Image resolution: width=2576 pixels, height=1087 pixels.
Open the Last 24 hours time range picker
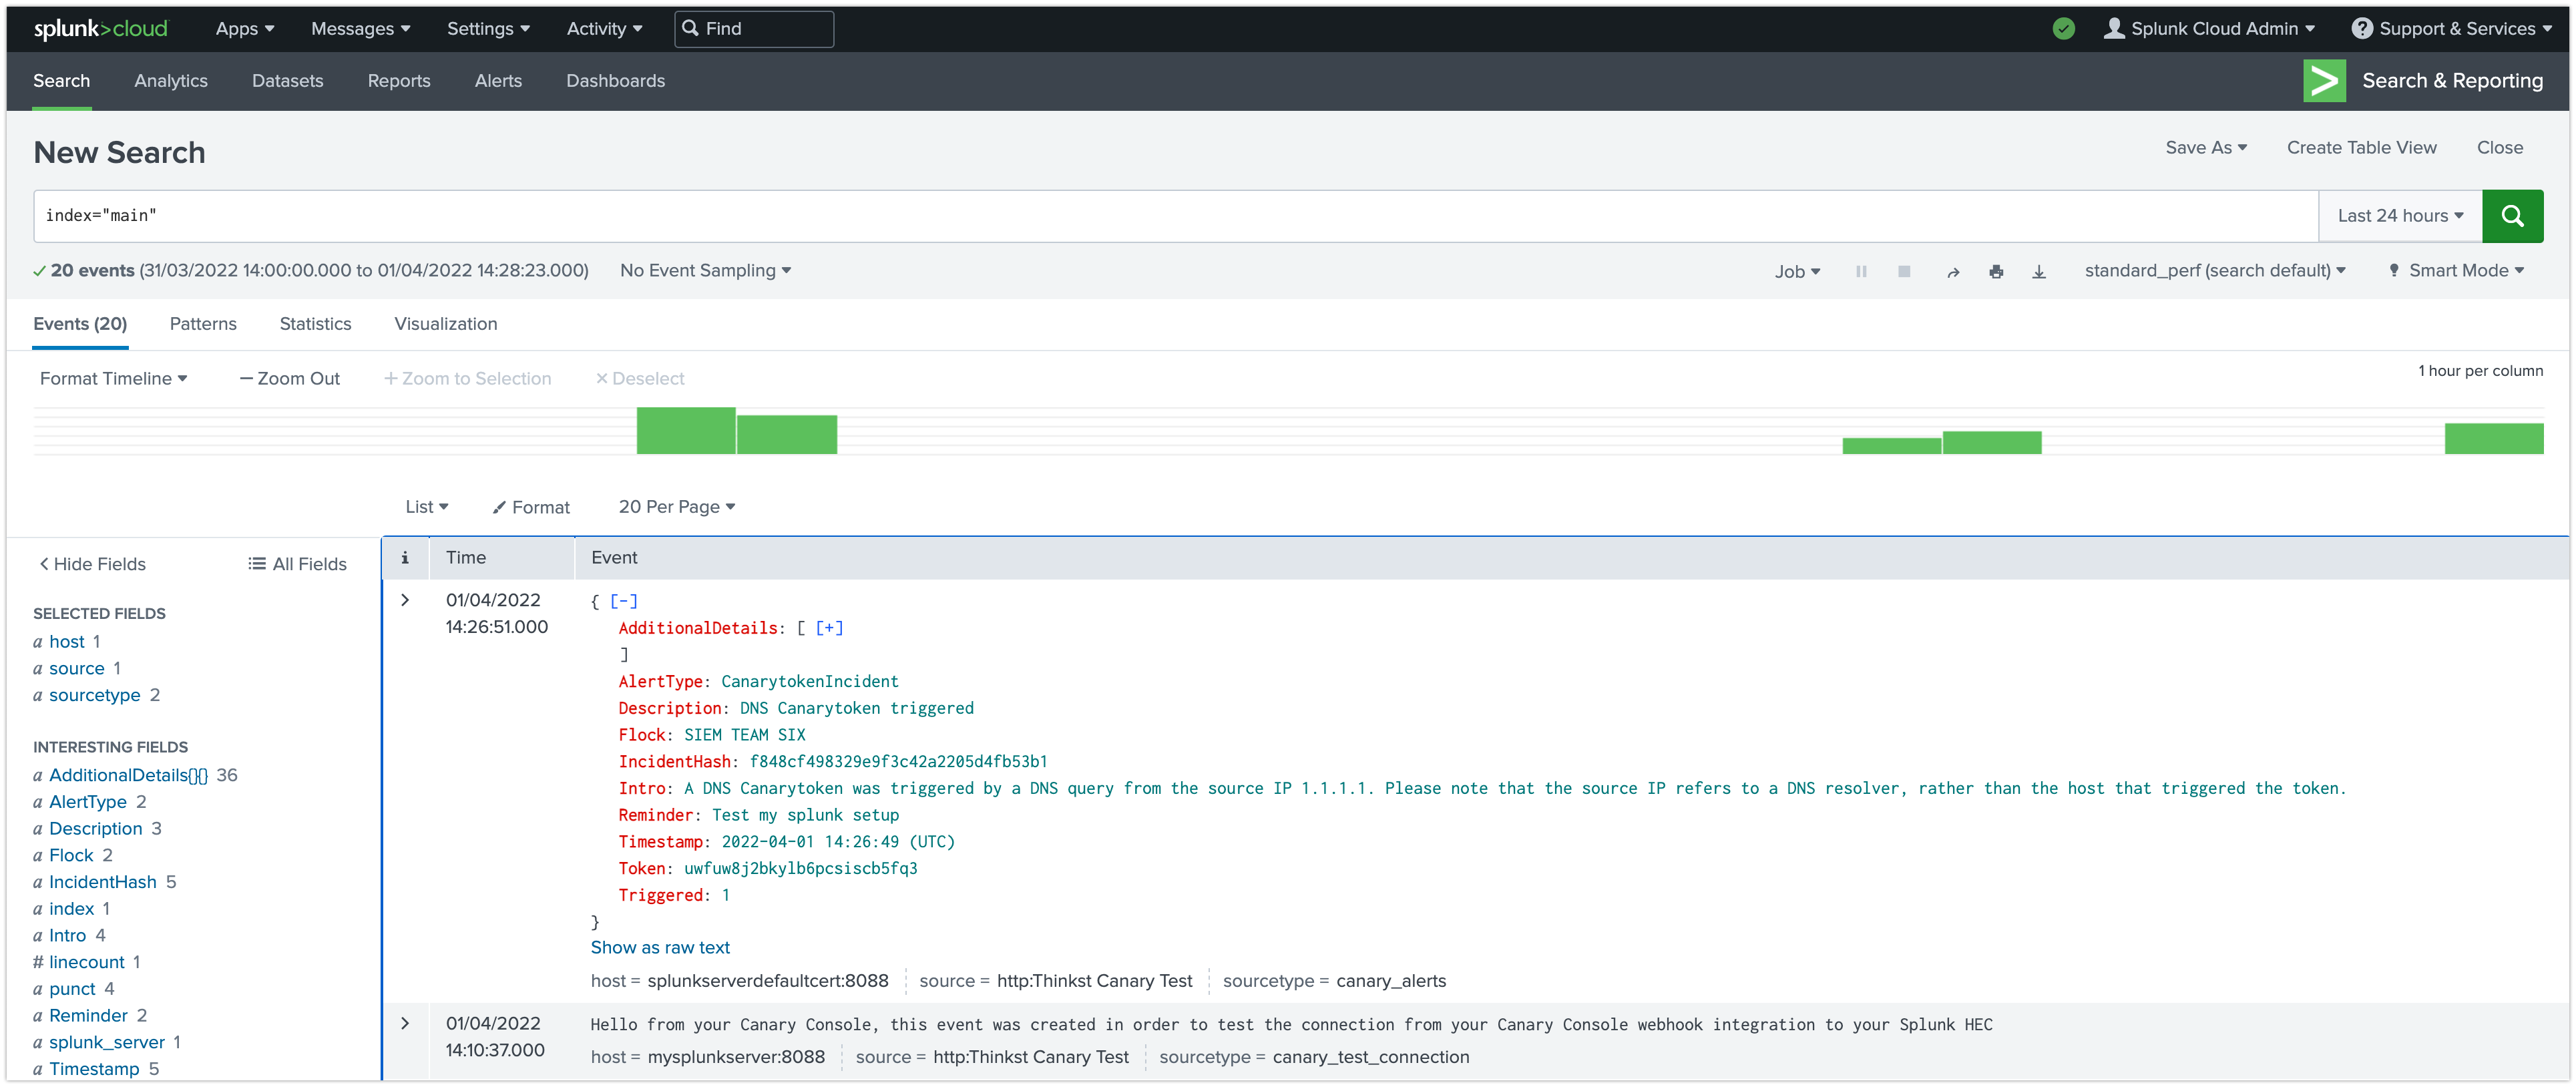pos(2399,216)
